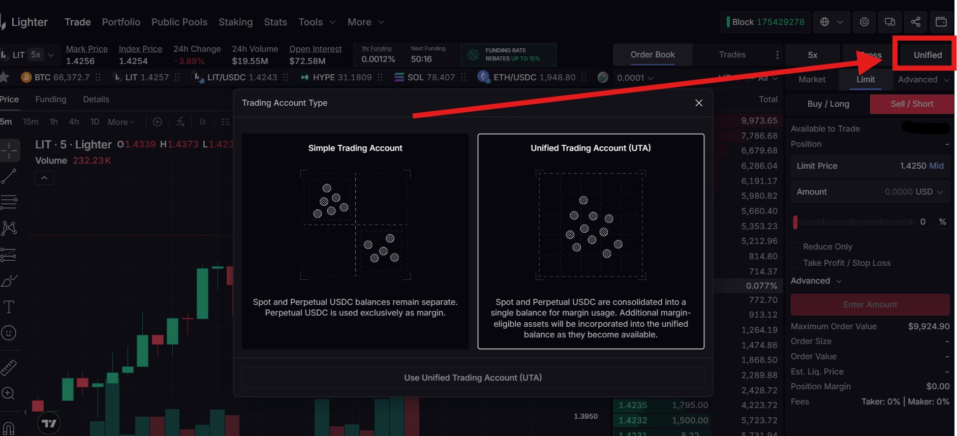Image resolution: width=957 pixels, height=436 pixels.
Task: Collapse the chart legend chevron under Volume
Action: (44, 178)
